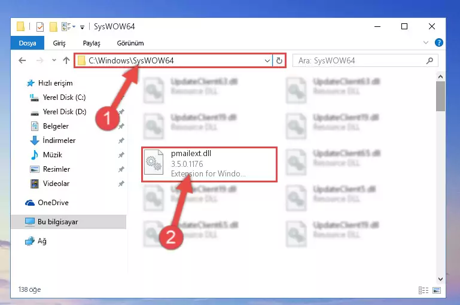The width and height of the screenshot is (460, 305).
Task: Open the view options quick access dropdown
Action: tap(68, 27)
